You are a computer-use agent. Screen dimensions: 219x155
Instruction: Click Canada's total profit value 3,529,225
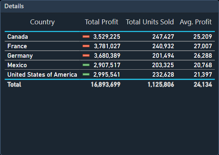(107, 37)
